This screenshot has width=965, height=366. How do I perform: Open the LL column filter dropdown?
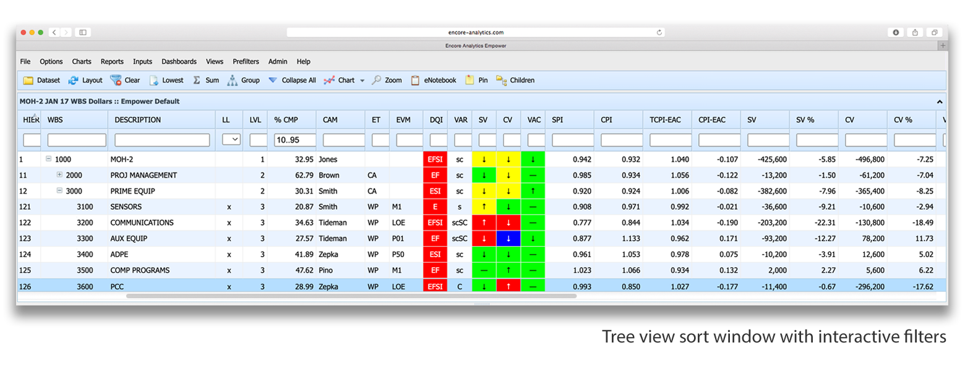pyautogui.click(x=231, y=140)
